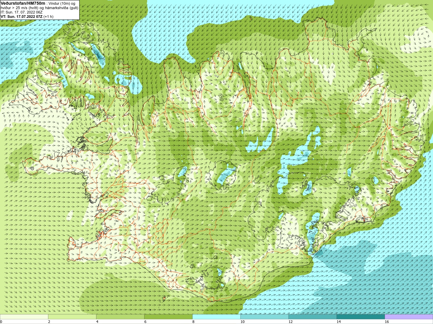433x324 pixels.
Task: Select the 10–12 m/s turquoise legend swatch
Action: click(265, 317)
